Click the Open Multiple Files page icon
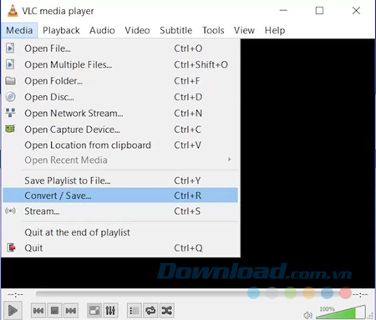376x320 pixels. click(10, 64)
